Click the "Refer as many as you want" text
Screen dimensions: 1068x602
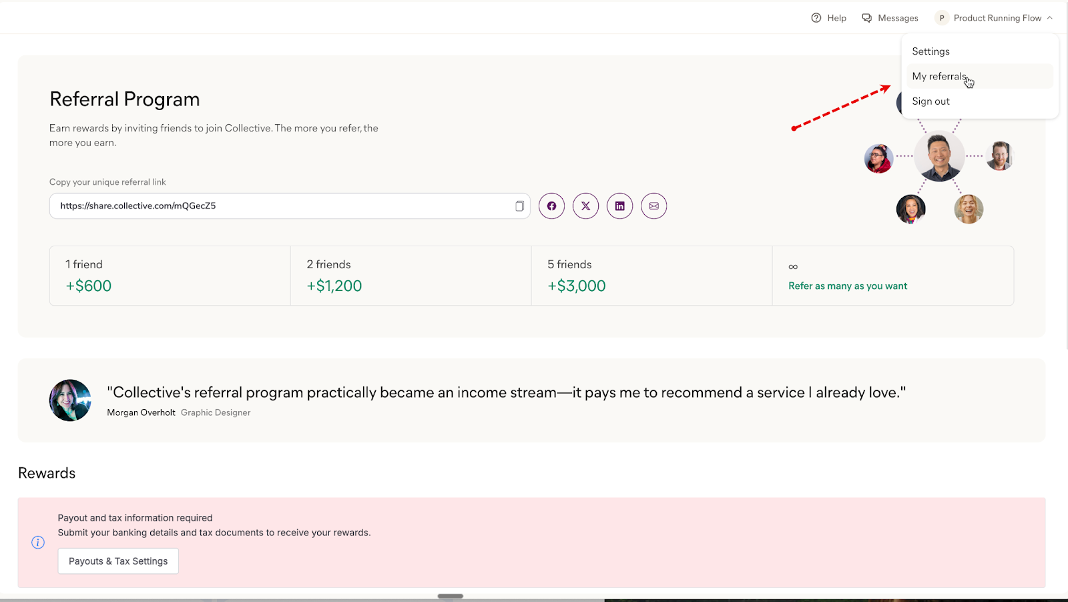click(x=848, y=286)
